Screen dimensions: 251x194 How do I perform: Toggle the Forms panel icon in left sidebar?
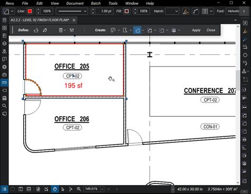[x=4, y=98]
